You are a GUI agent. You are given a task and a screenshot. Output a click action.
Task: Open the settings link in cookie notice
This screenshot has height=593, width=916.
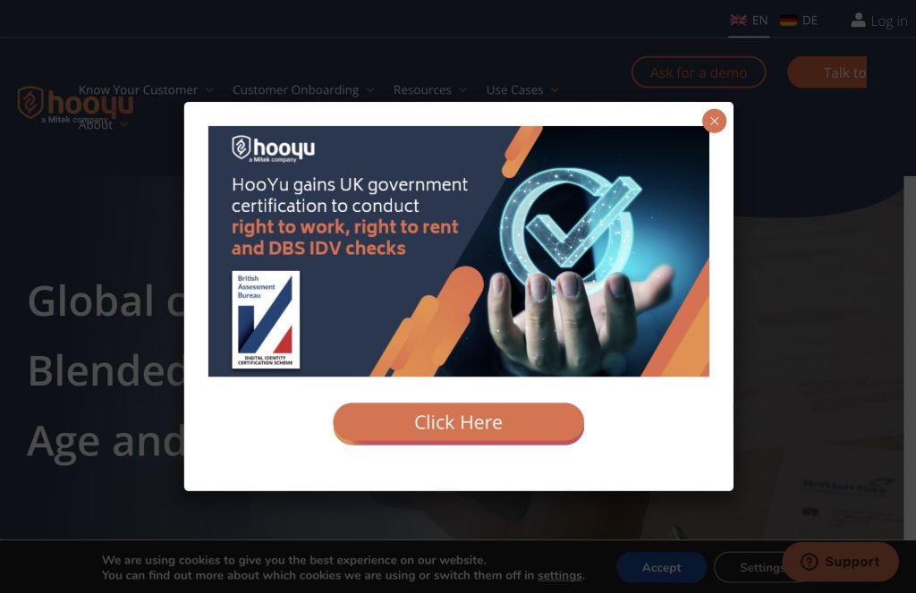[x=560, y=575]
